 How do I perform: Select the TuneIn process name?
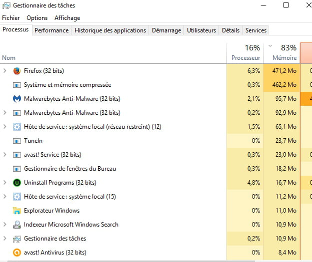pos(33,141)
